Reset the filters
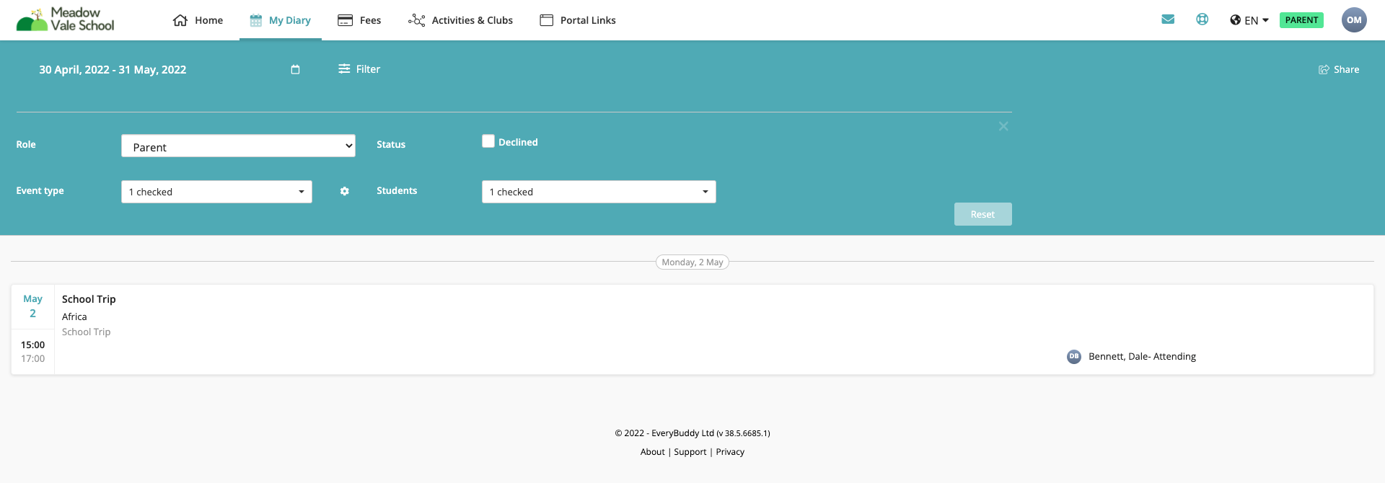Viewport: 1385px width, 483px height. 982,214
